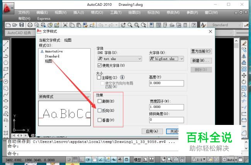Click the Zoom realtime magnifier icon
Screen dimensions: 251x165
[130, 25]
